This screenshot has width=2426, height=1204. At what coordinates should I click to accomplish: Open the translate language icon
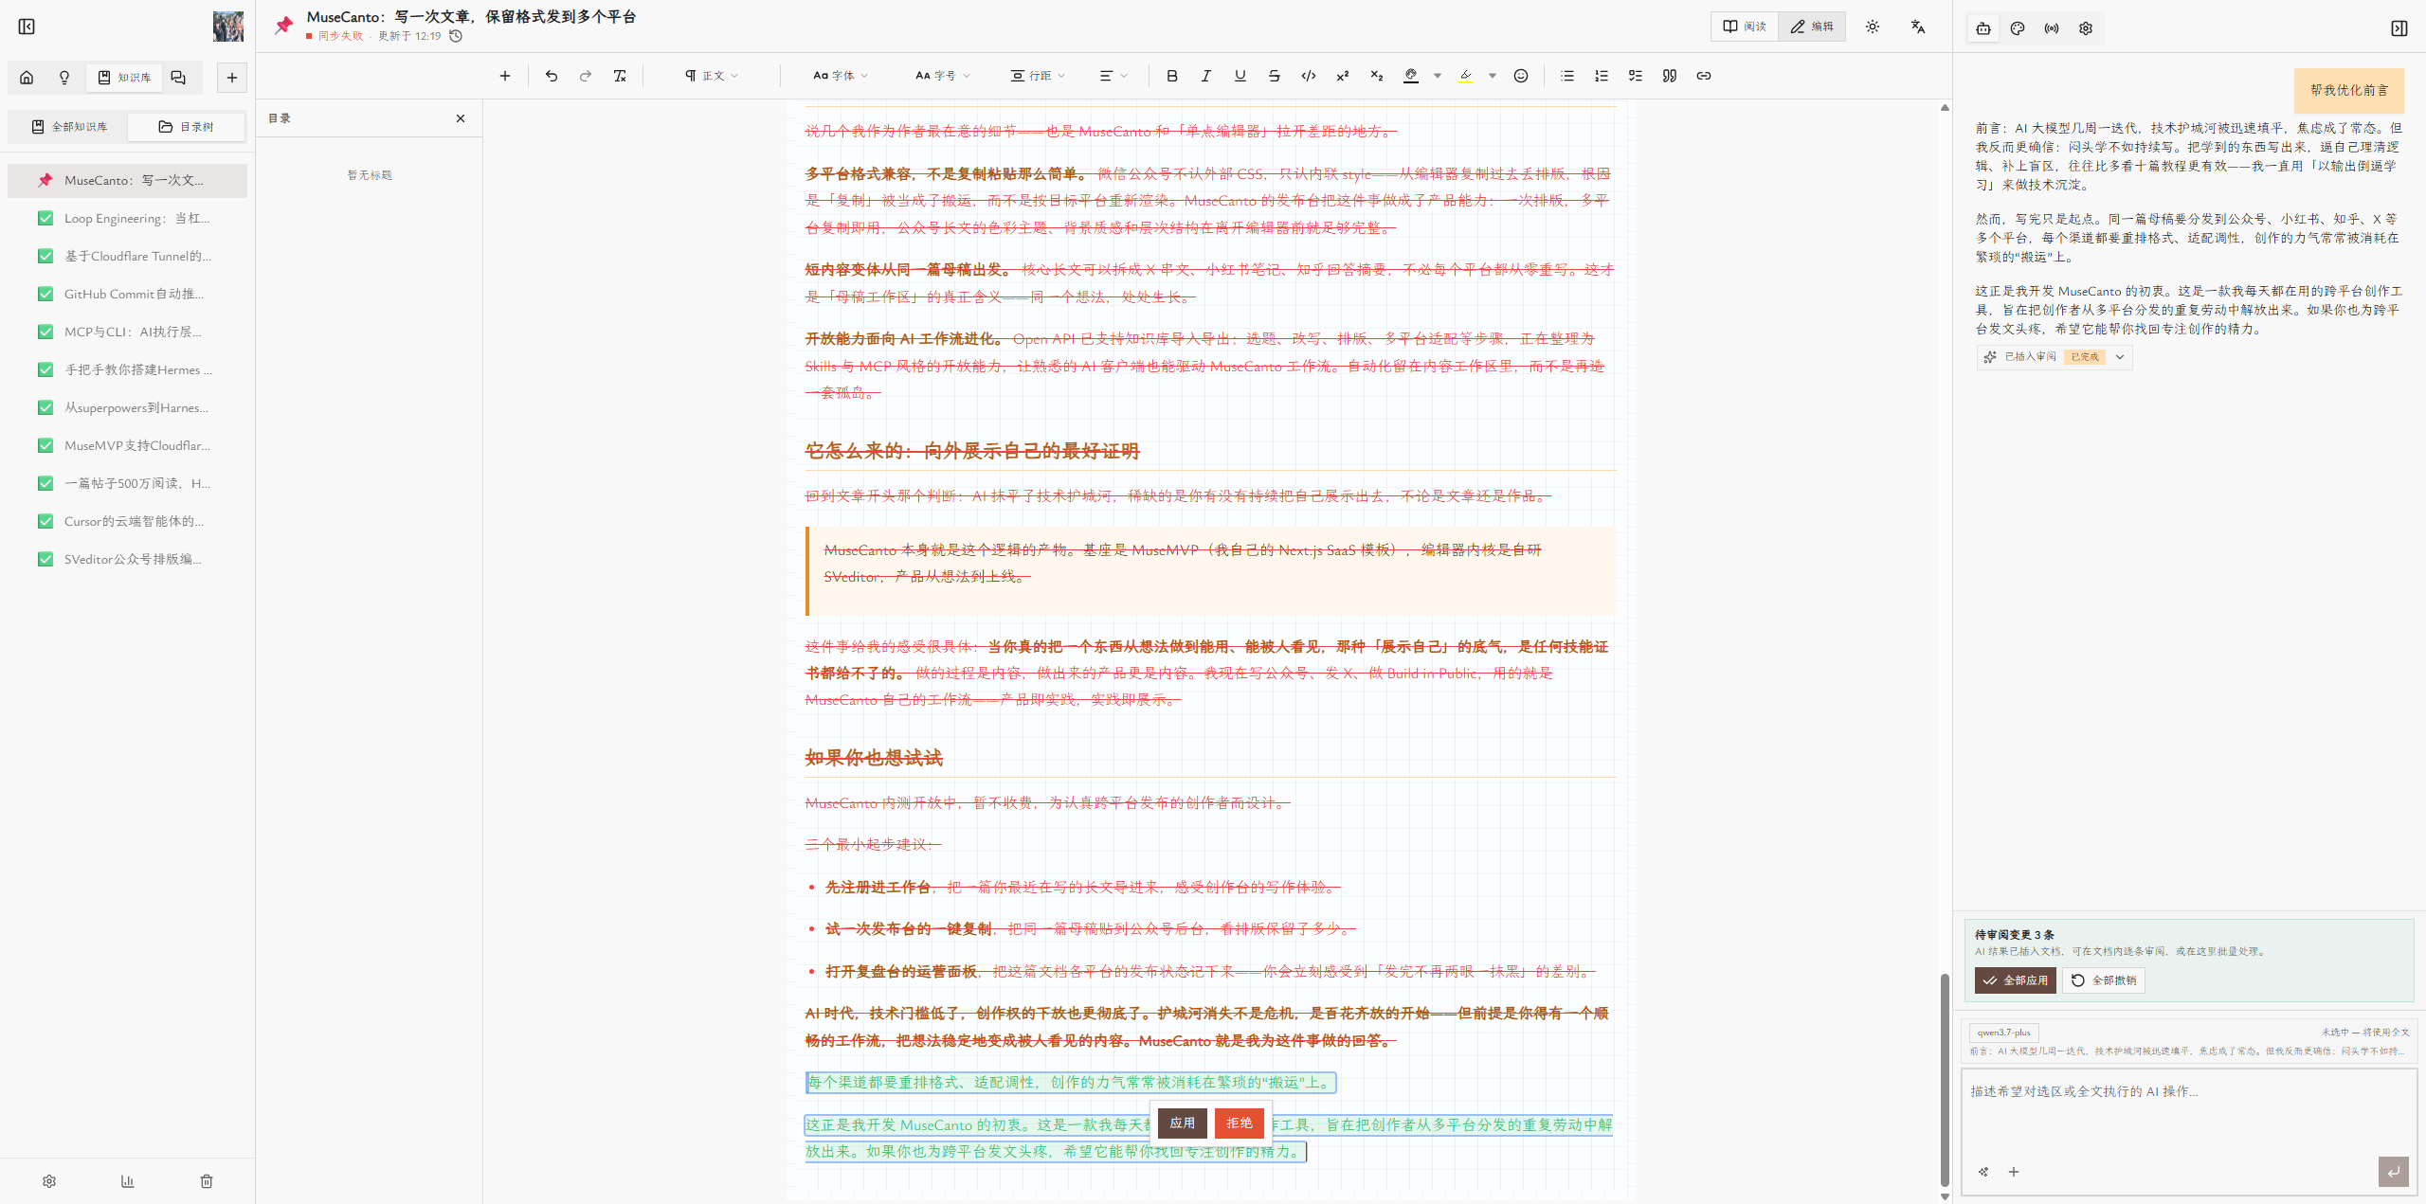tap(1918, 27)
